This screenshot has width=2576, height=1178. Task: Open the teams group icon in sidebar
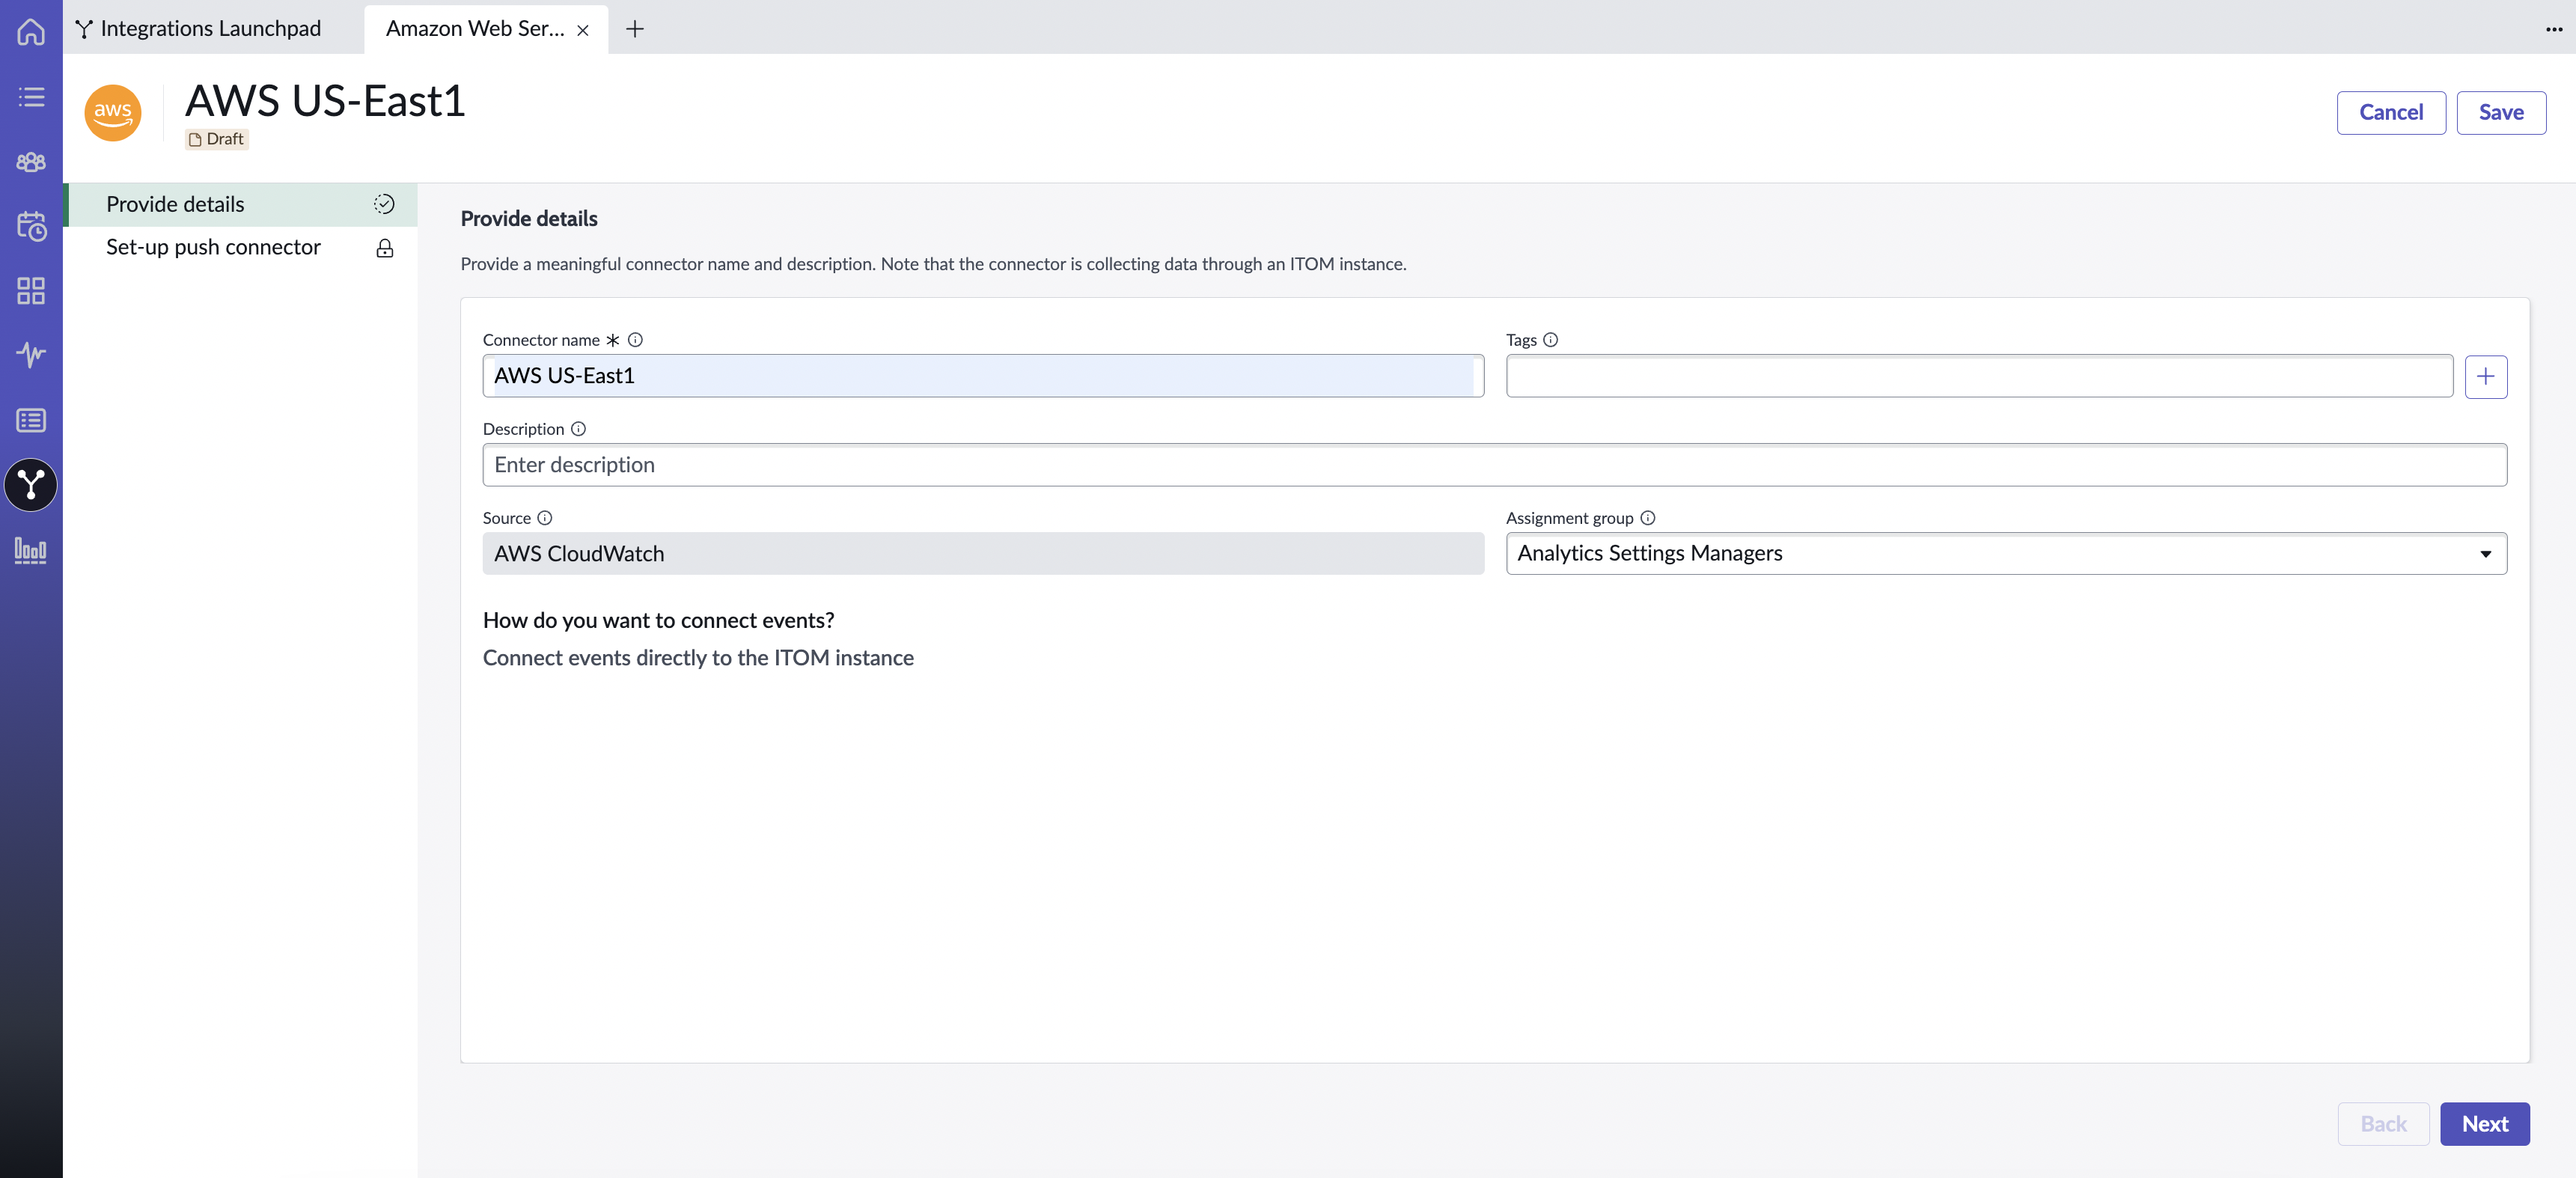[31, 161]
